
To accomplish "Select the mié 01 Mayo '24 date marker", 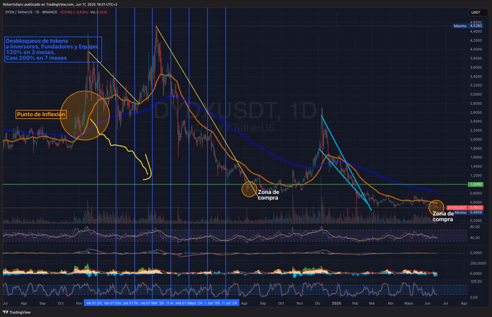I will point(189,303).
